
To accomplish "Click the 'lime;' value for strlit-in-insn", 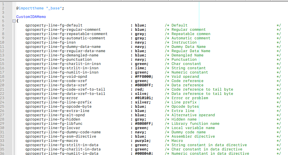I will coord(140,68).
